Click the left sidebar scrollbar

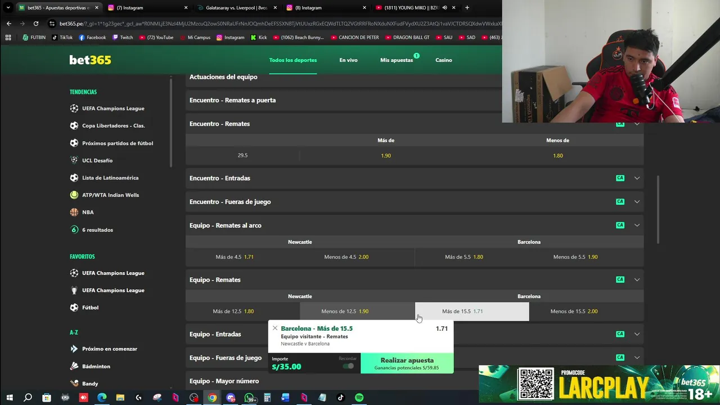(171, 121)
